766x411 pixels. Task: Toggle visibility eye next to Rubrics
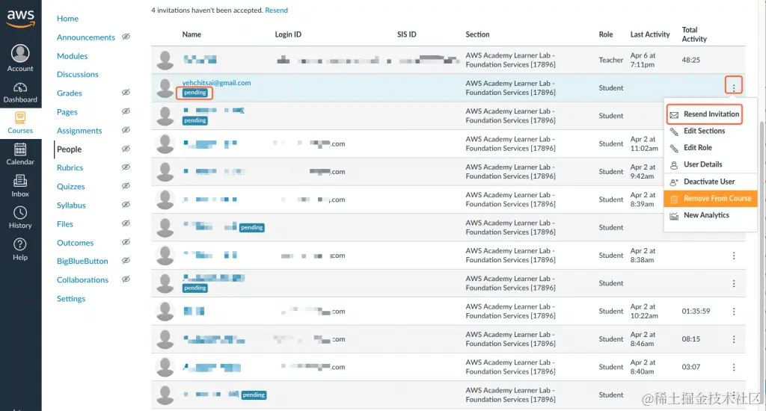click(126, 167)
